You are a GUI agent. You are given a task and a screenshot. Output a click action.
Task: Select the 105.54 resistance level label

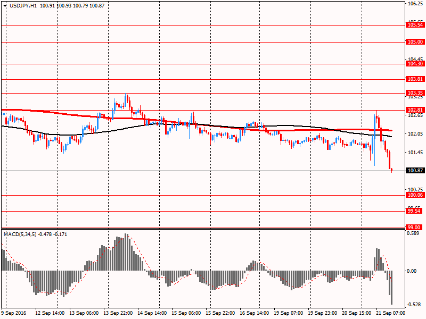[x=415, y=25]
